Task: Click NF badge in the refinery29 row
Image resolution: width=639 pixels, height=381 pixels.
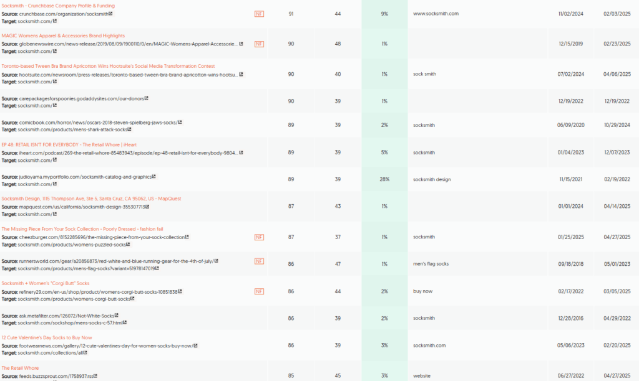Action: point(259,291)
